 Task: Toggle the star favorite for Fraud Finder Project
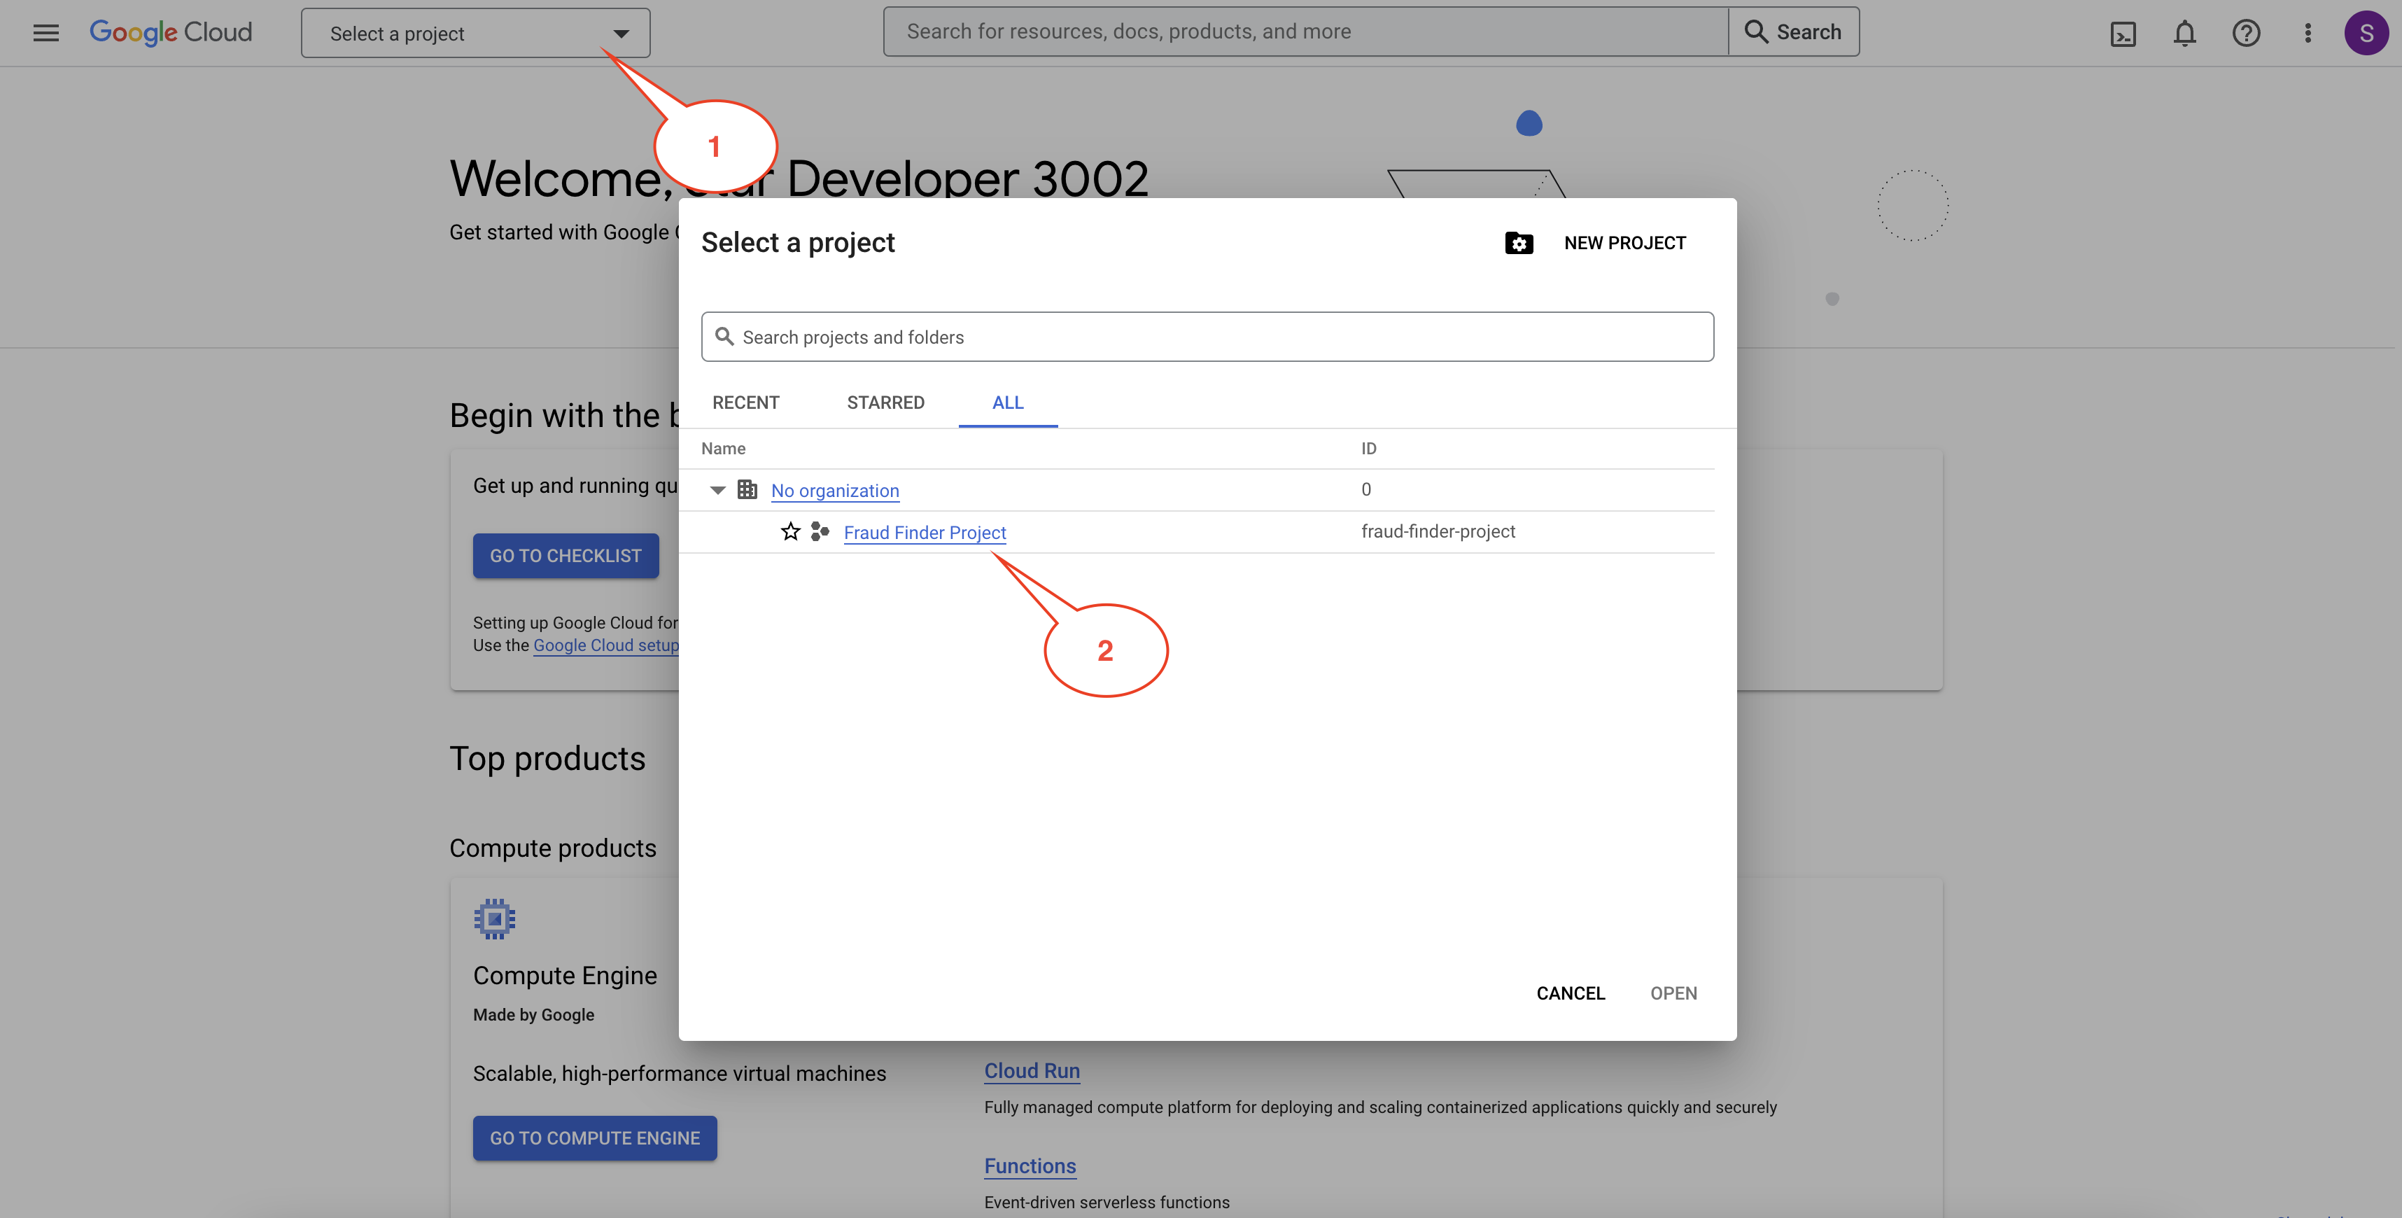tap(789, 531)
